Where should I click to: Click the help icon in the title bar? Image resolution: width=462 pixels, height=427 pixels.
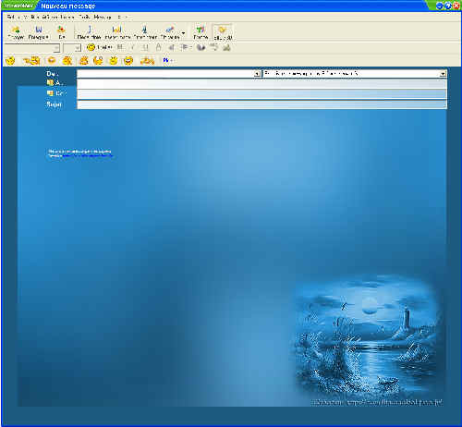[x=448, y=6]
